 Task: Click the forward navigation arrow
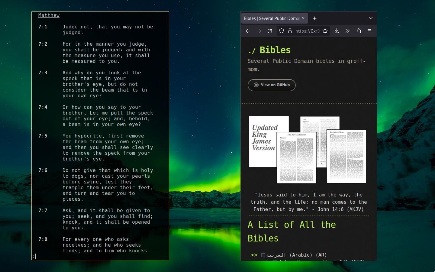(x=259, y=31)
